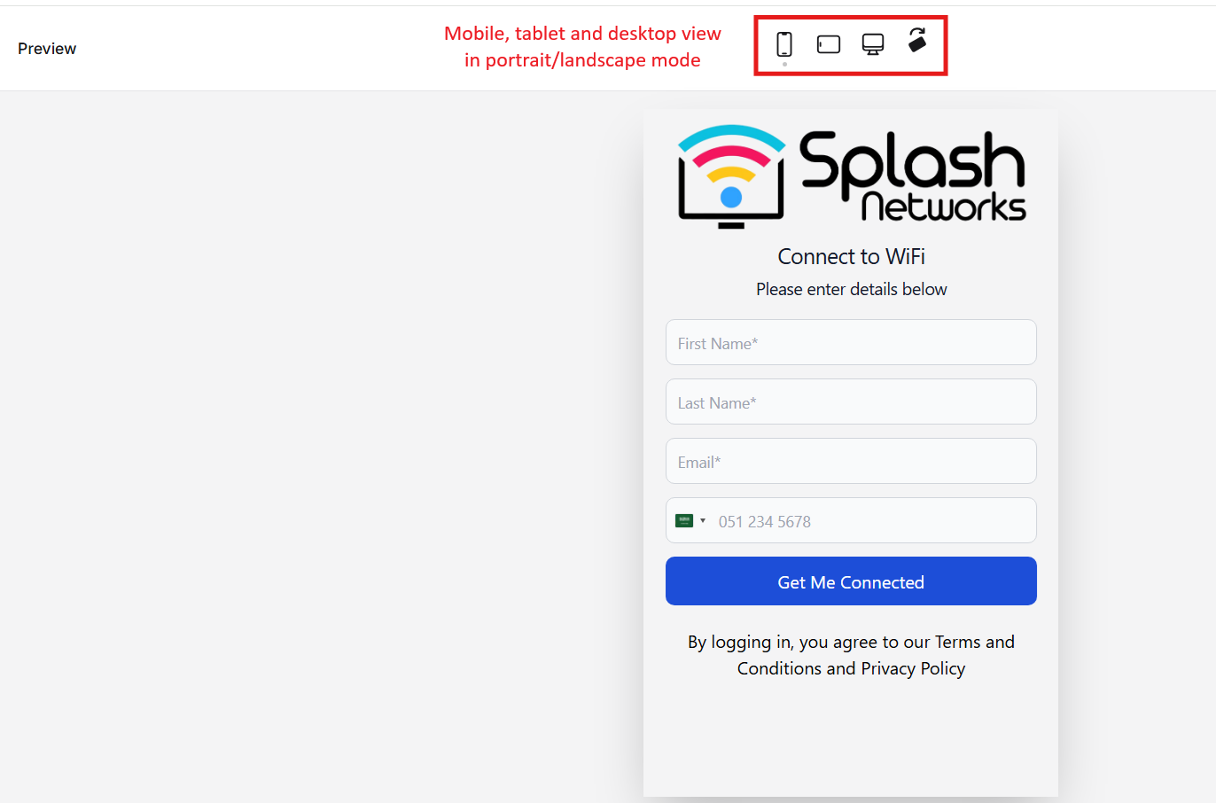Click the green Saudi flag icon

click(x=684, y=521)
